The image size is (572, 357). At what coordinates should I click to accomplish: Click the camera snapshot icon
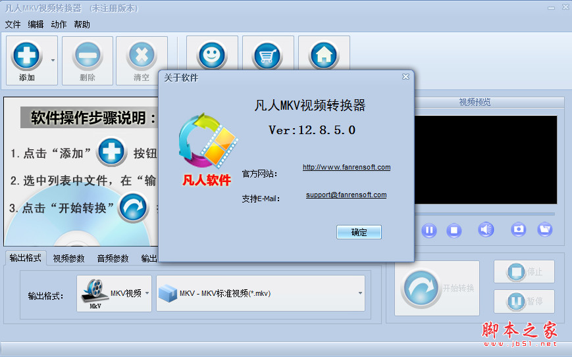(519, 229)
